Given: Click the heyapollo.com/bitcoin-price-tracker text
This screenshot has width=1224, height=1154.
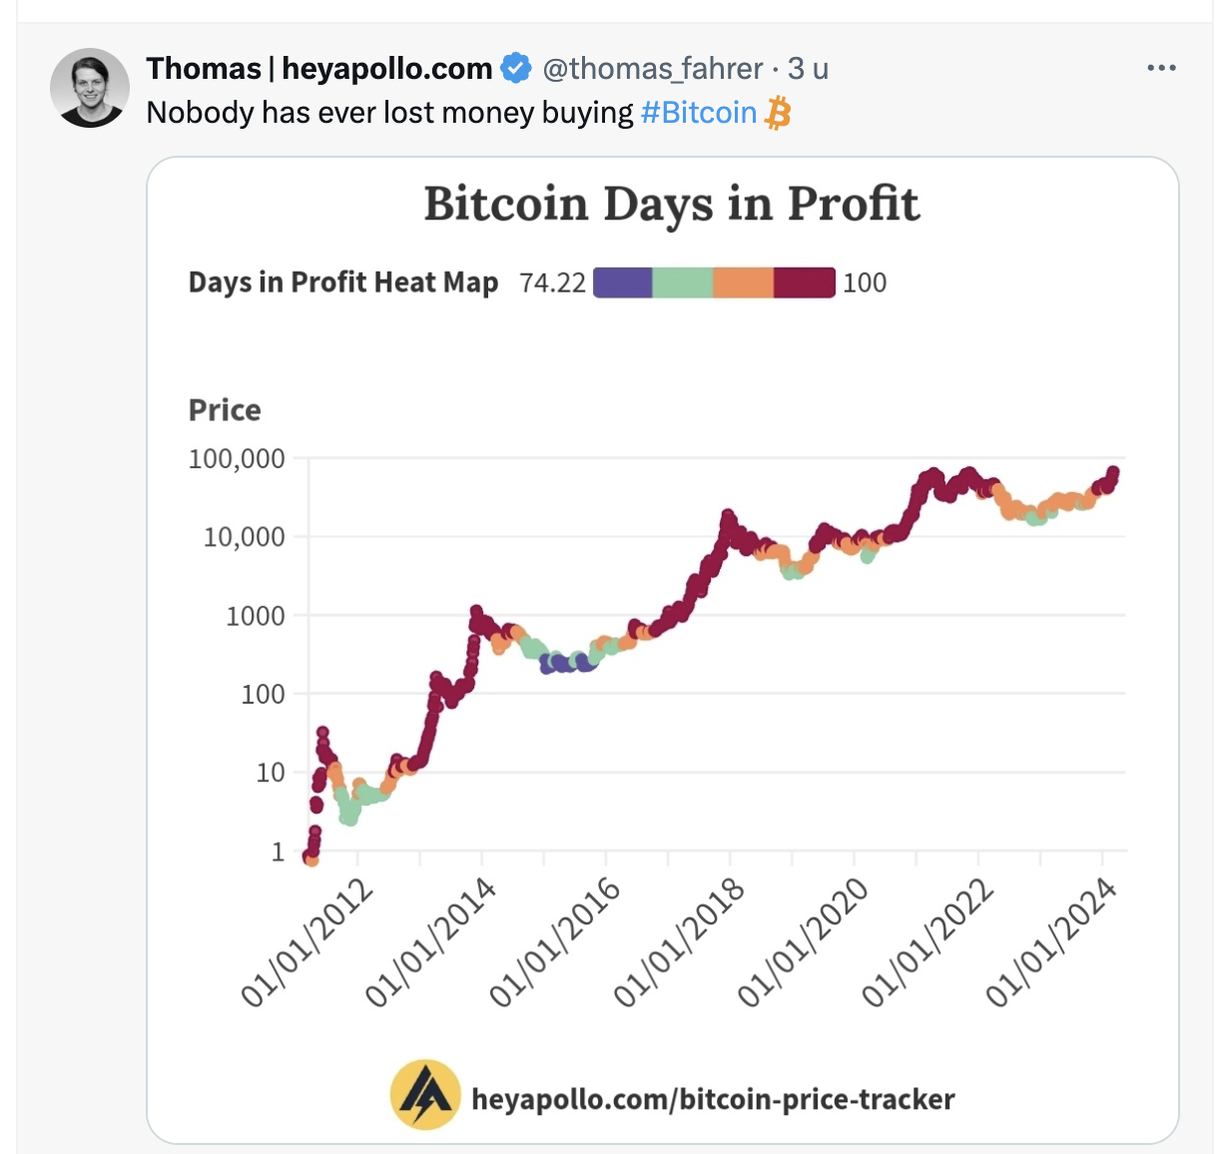Looking at the screenshot, I should pos(713,1099).
